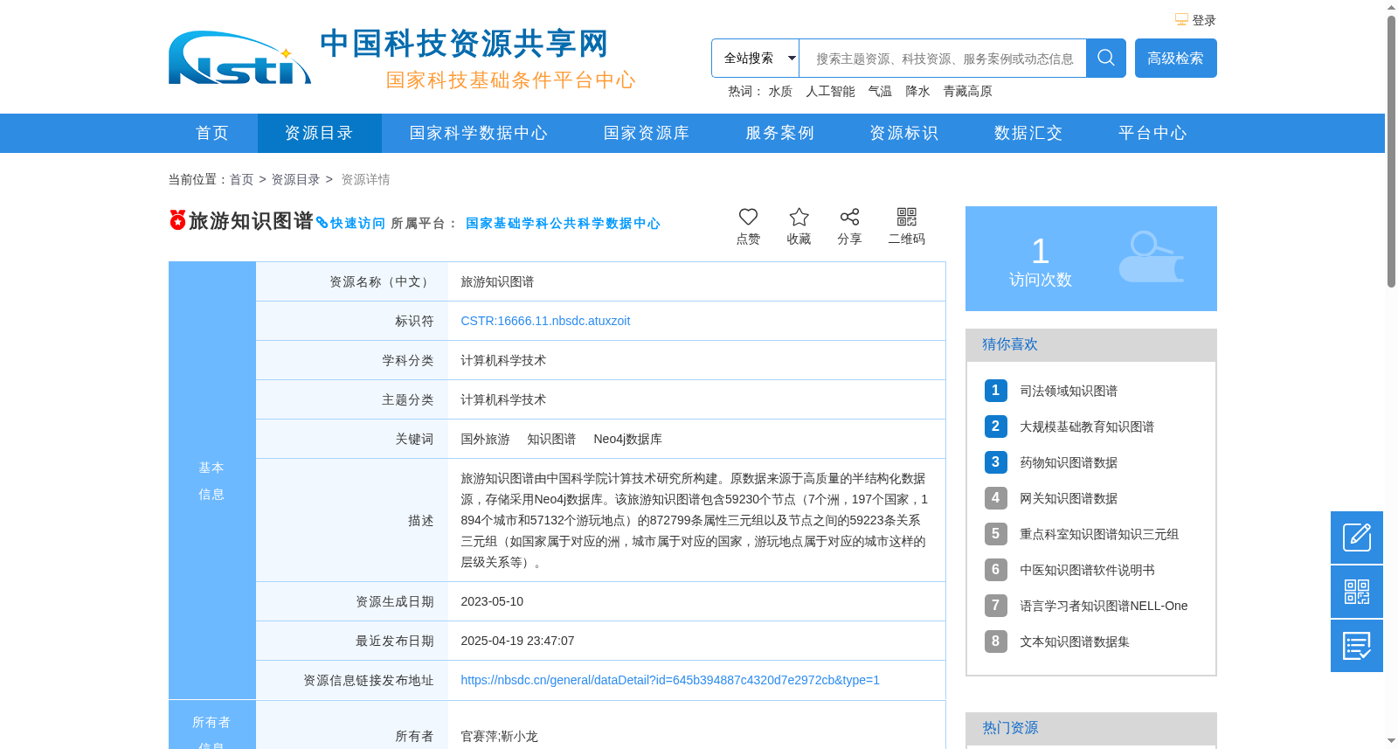Click the 快速访问 link icon
The image size is (1398, 749).
pos(322,223)
